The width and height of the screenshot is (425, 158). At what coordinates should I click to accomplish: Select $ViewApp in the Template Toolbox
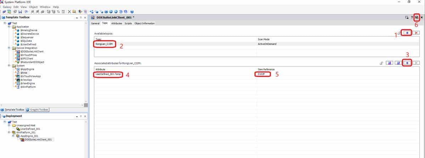pos(26,80)
